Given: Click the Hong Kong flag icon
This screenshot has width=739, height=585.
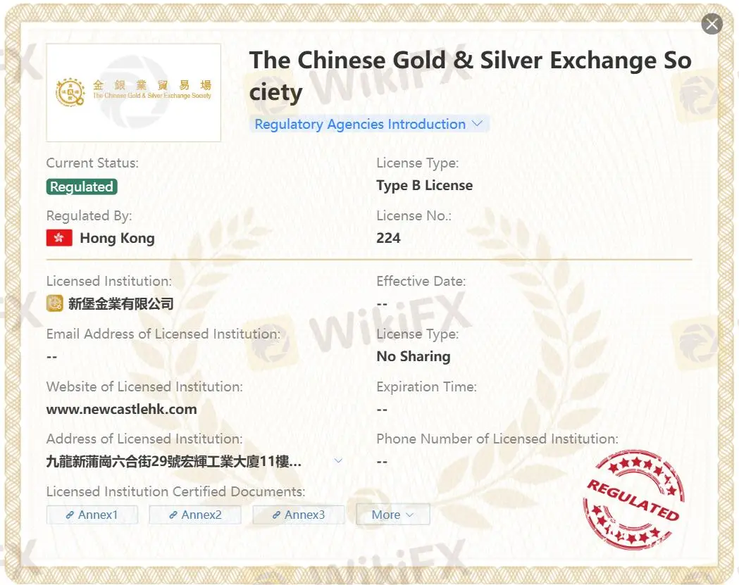Looking at the screenshot, I should coord(59,238).
